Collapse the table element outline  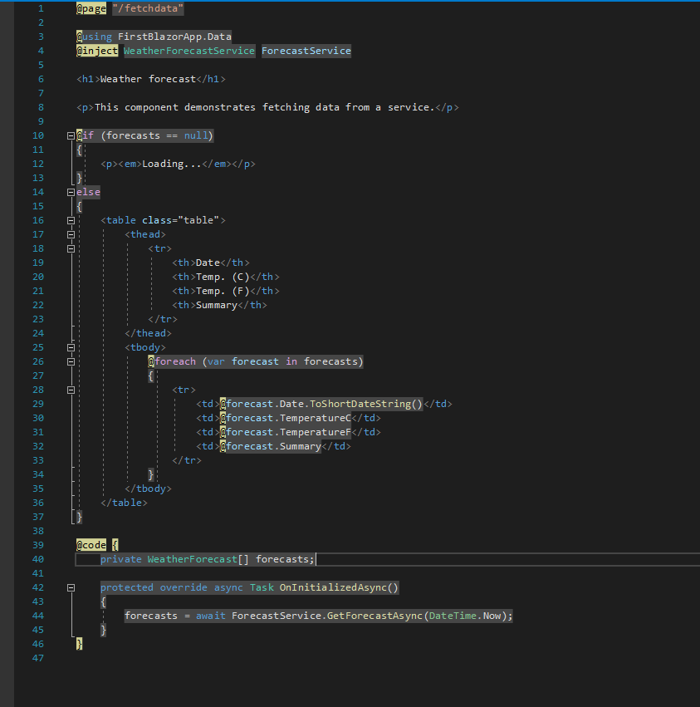tap(71, 220)
